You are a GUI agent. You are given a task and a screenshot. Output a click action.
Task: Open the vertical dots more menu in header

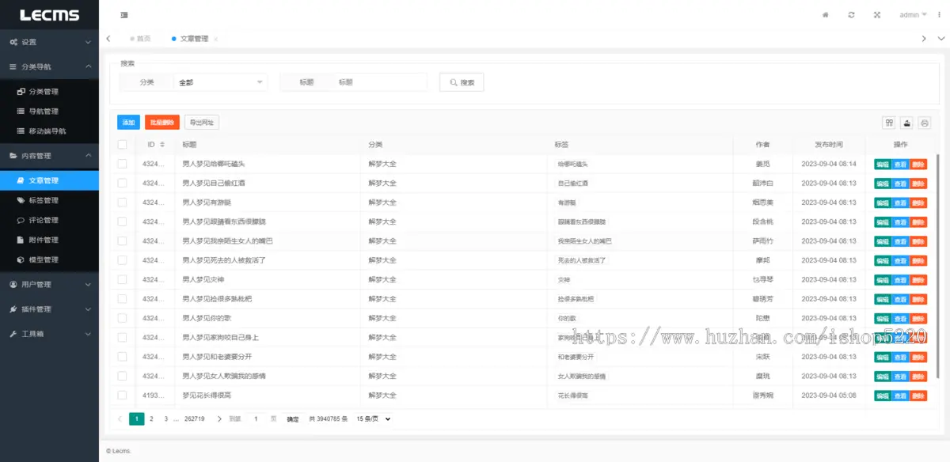point(939,15)
